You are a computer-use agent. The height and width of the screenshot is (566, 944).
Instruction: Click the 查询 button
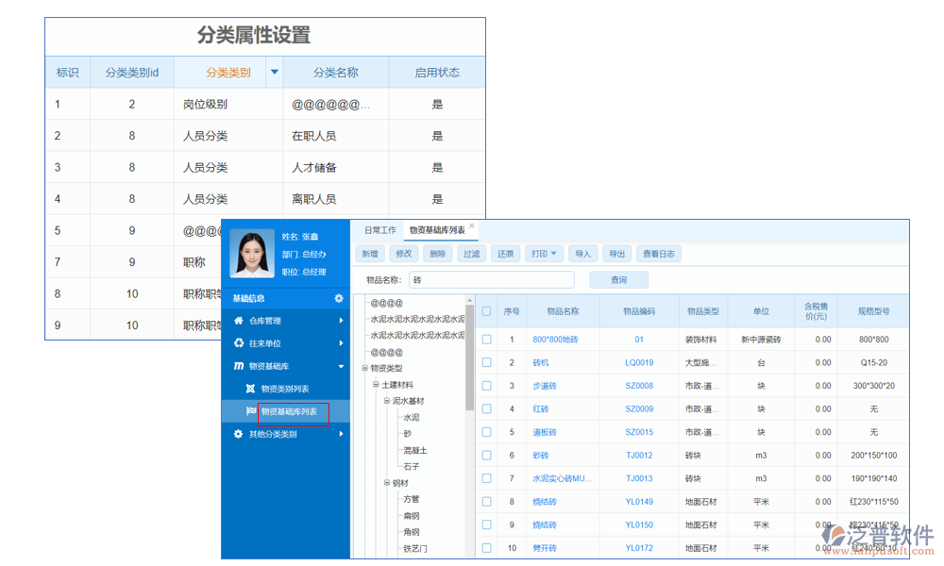point(619,280)
